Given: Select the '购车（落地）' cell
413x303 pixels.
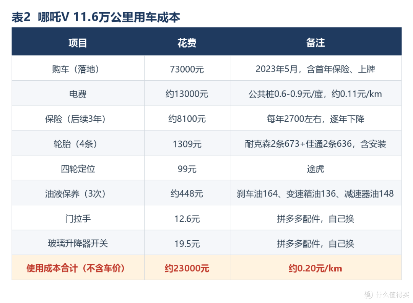Looking at the screenshot, I should click(x=78, y=68).
